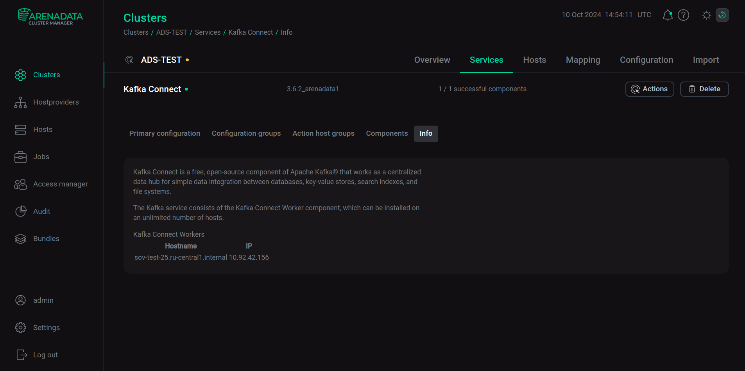Click '1 / 1 successful components' status

(x=482, y=89)
